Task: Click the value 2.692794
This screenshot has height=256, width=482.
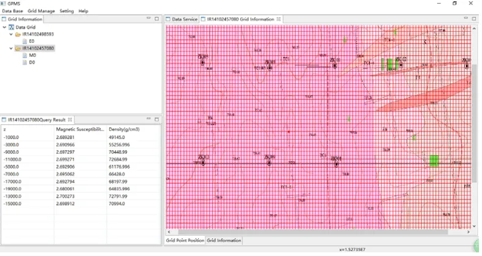Action: click(x=65, y=182)
